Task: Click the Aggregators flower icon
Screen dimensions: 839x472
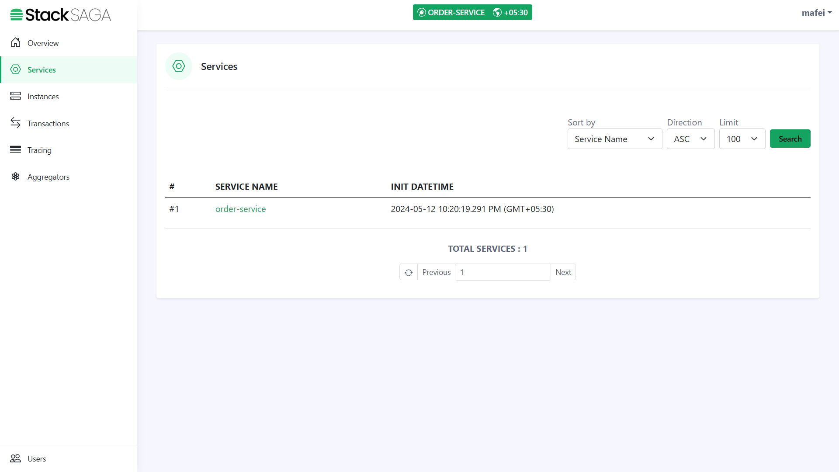Action: point(16,177)
